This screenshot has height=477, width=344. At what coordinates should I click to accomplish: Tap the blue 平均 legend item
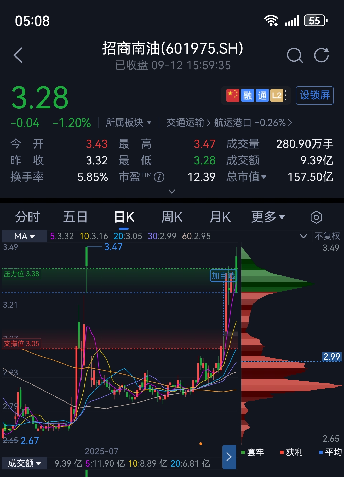tap(330, 452)
